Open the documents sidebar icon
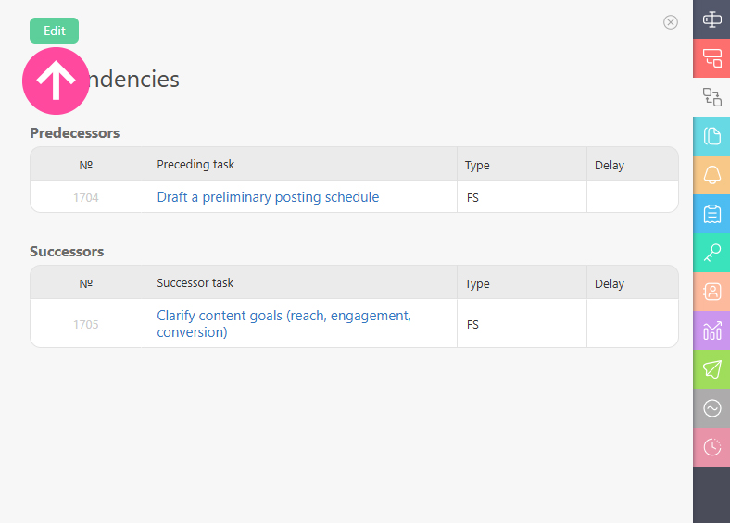 pos(711,136)
